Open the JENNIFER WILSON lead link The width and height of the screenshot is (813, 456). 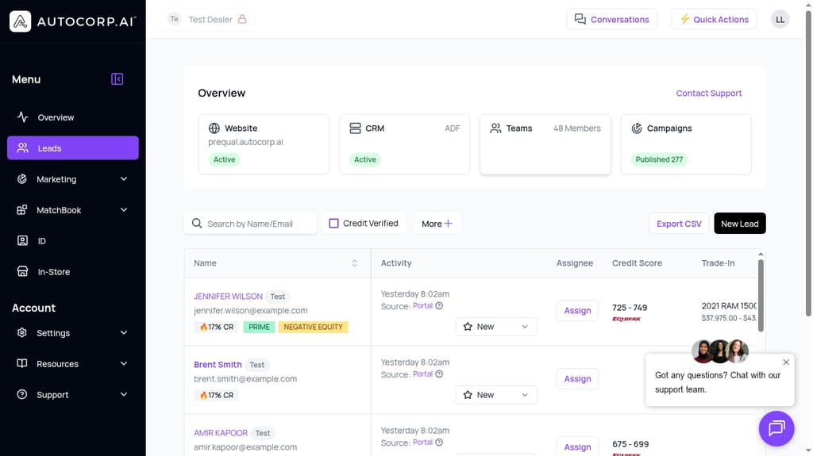228,297
